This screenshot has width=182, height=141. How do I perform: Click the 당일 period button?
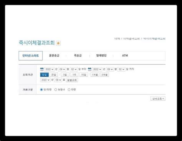(x=45, y=75)
